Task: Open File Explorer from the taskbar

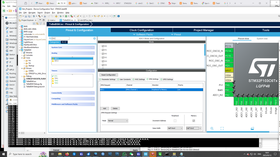Action: pos(60,154)
